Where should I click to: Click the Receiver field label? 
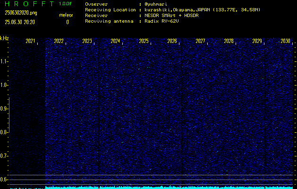96,16
